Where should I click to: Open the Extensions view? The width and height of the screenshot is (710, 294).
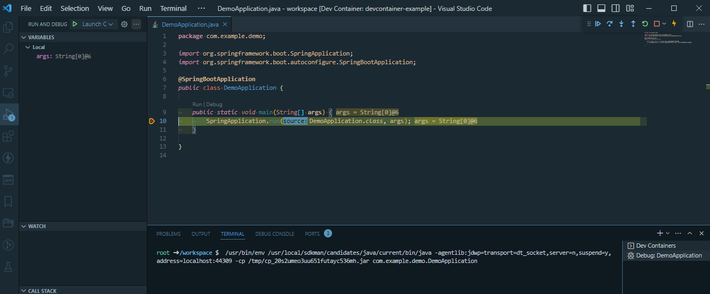tap(9, 136)
